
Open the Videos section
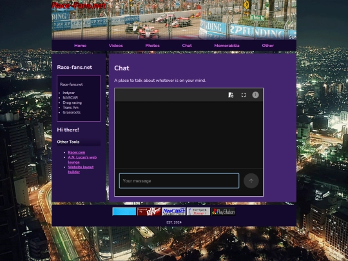(x=115, y=46)
